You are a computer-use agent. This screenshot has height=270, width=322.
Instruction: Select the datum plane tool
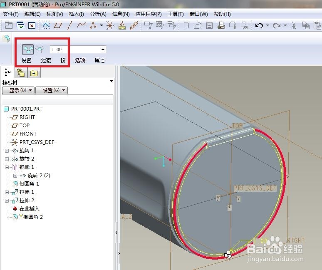click(58, 25)
